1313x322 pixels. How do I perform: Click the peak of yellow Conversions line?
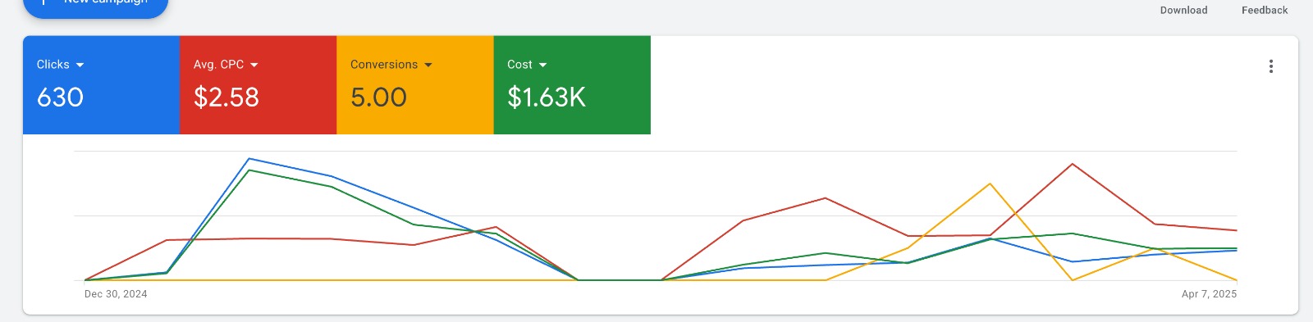coord(990,184)
